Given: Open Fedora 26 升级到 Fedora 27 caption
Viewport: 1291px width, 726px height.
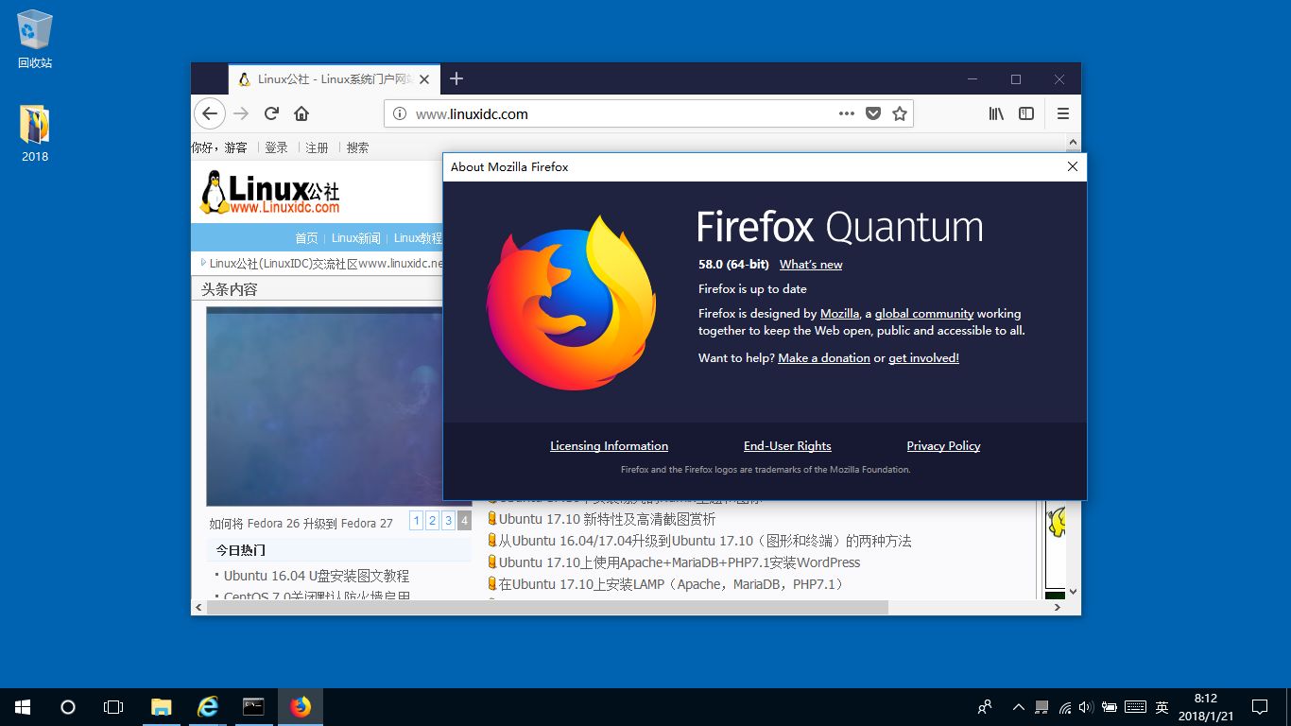Looking at the screenshot, I should 301,523.
